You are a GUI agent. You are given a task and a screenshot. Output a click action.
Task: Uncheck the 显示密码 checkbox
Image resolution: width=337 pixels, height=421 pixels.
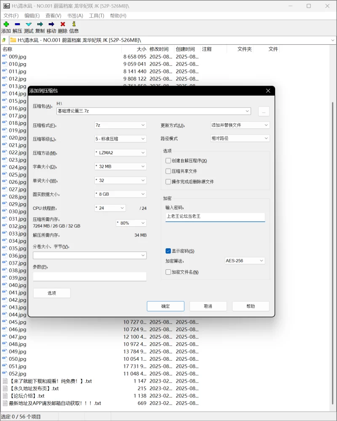[168, 251]
